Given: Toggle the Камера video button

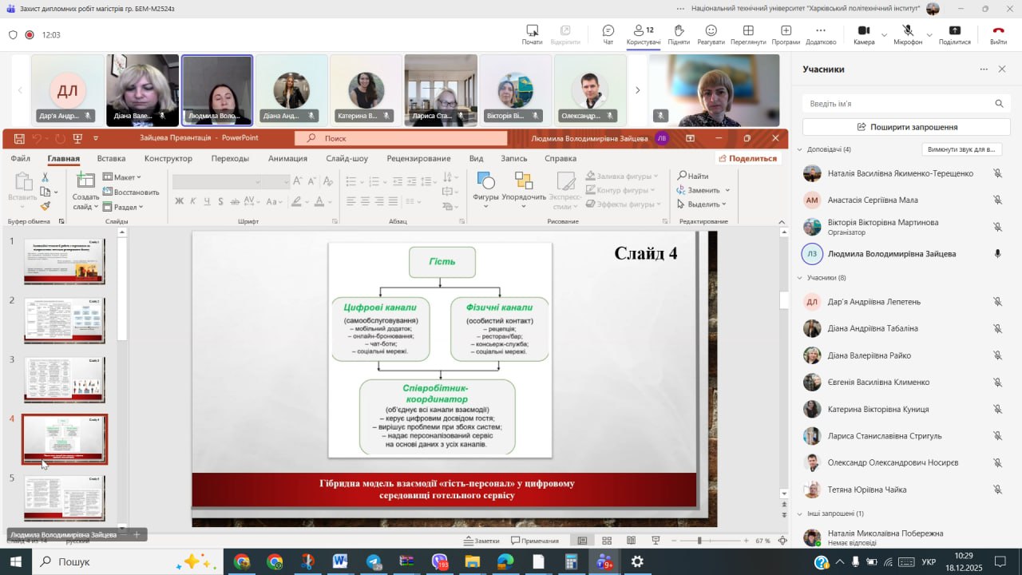Looking at the screenshot, I should [863, 30].
